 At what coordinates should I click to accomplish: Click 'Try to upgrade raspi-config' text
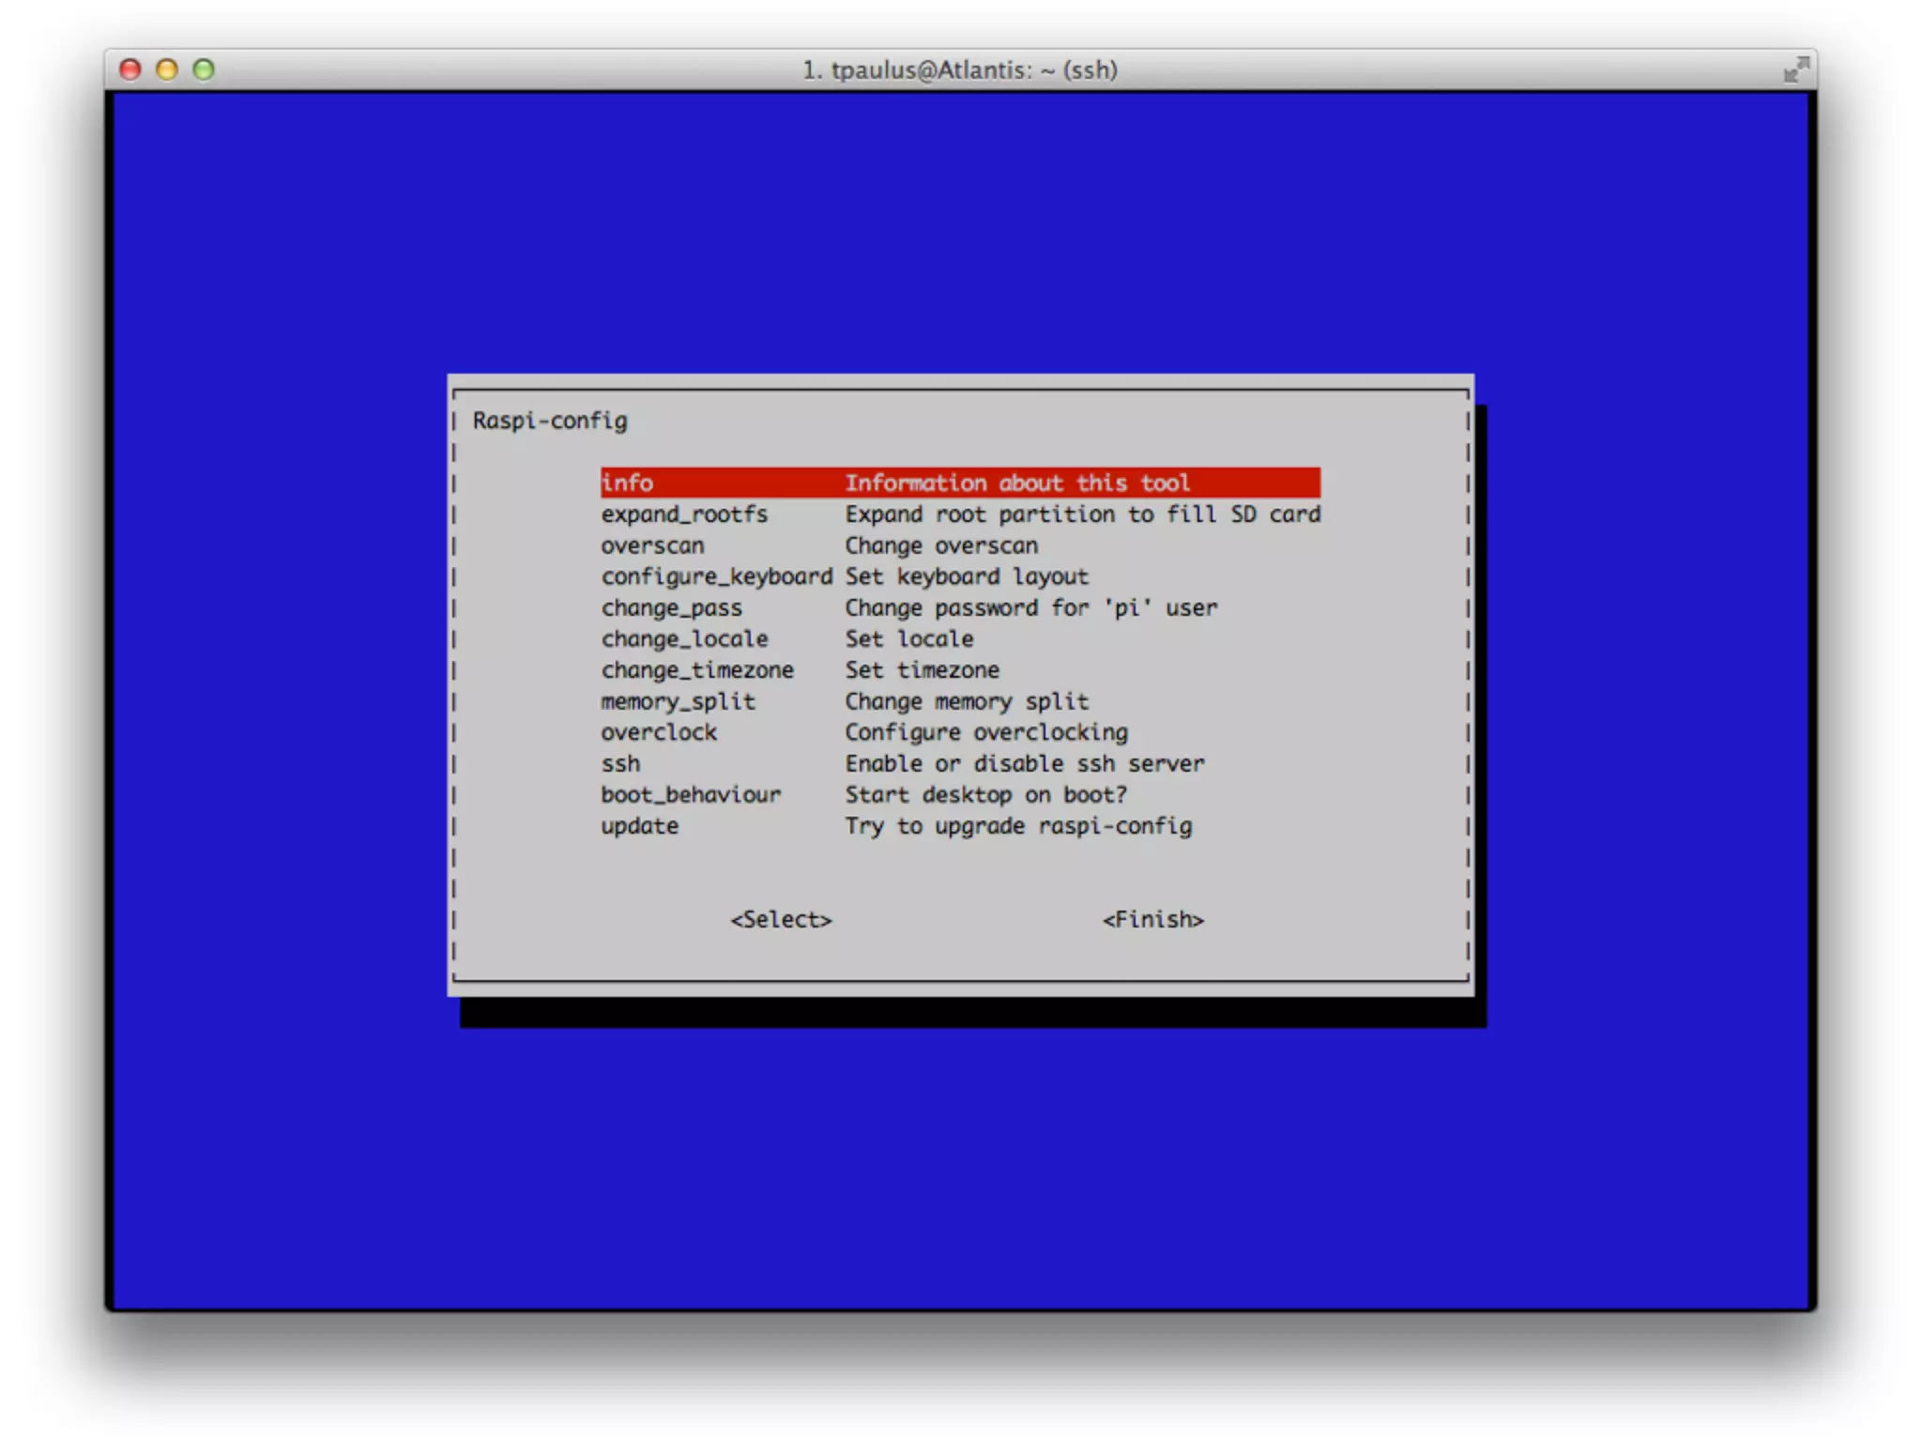click(x=1018, y=826)
